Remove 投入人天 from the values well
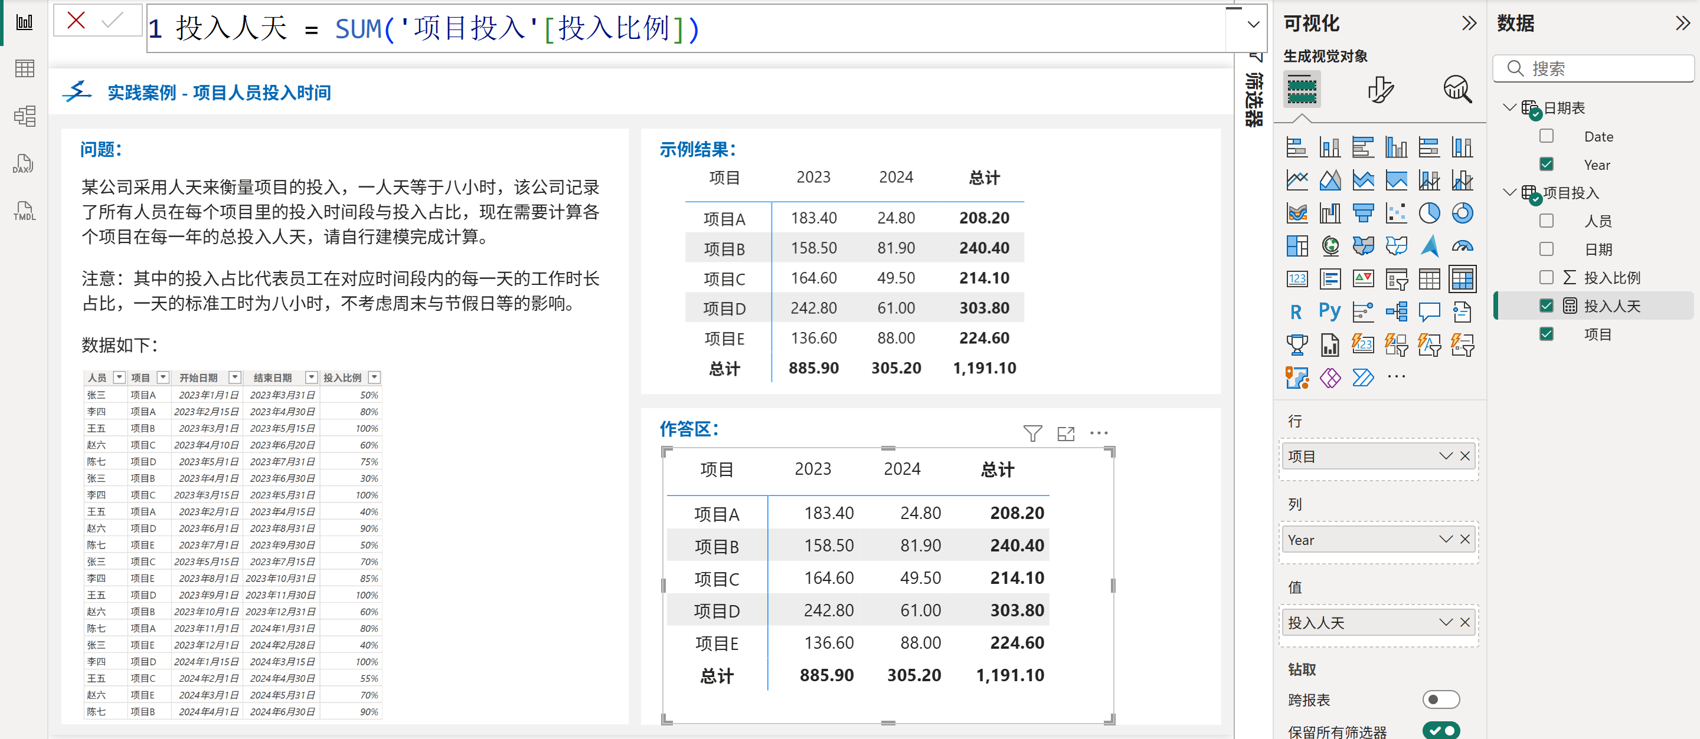Image resolution: width=1700 pixels, height=739 pixels. point(1465,622)
